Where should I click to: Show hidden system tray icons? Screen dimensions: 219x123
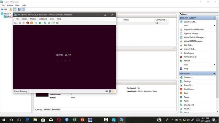tap(172, 120)
